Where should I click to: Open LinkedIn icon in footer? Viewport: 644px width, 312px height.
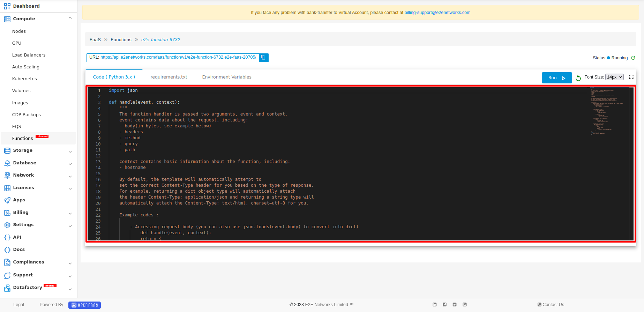click(435, 305)
